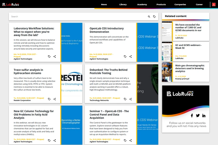The height and width of the screenshot is (145, 218).
Task: Click CDS Webinar thumbnail on Introductory Demonstration card
Action: point(148,42)
